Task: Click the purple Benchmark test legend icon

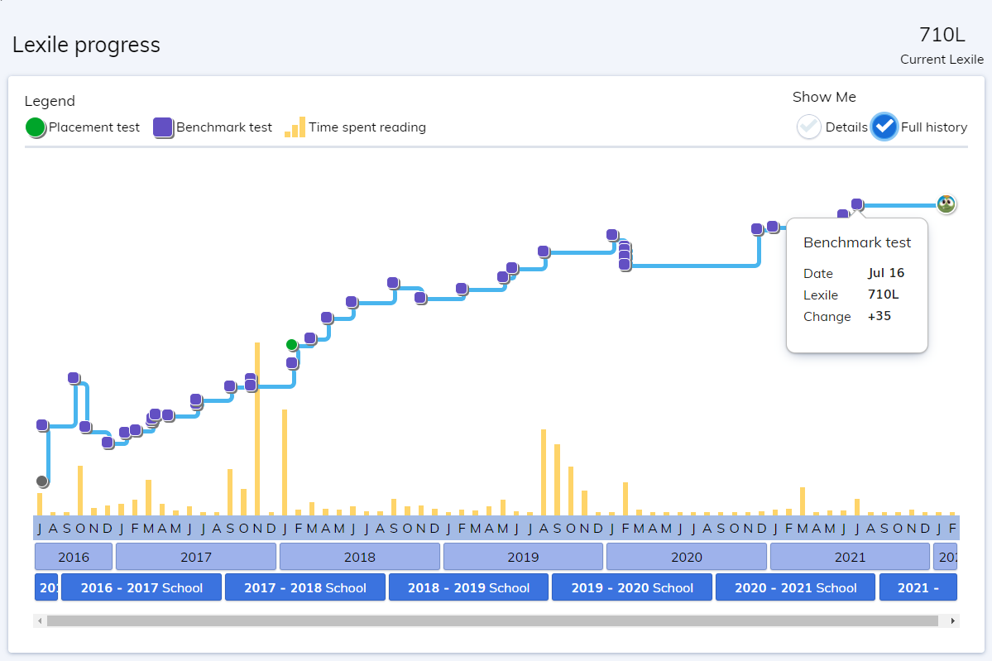Action: [x=163, y=127]
